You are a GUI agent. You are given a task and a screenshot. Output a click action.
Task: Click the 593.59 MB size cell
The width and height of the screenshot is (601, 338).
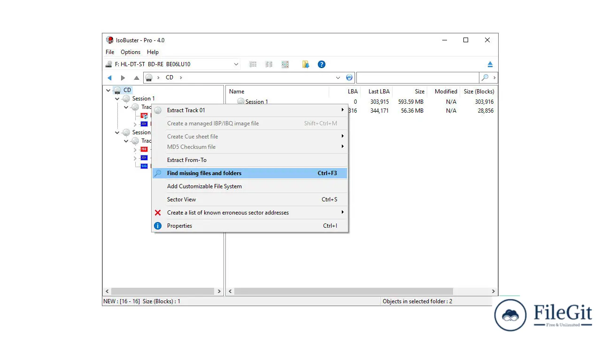(x=411, y=102)
